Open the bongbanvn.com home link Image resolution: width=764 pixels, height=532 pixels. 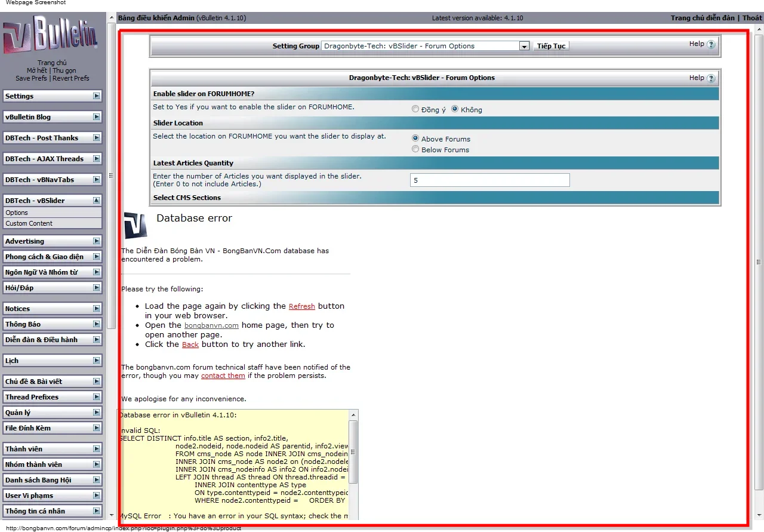[211, 325]
